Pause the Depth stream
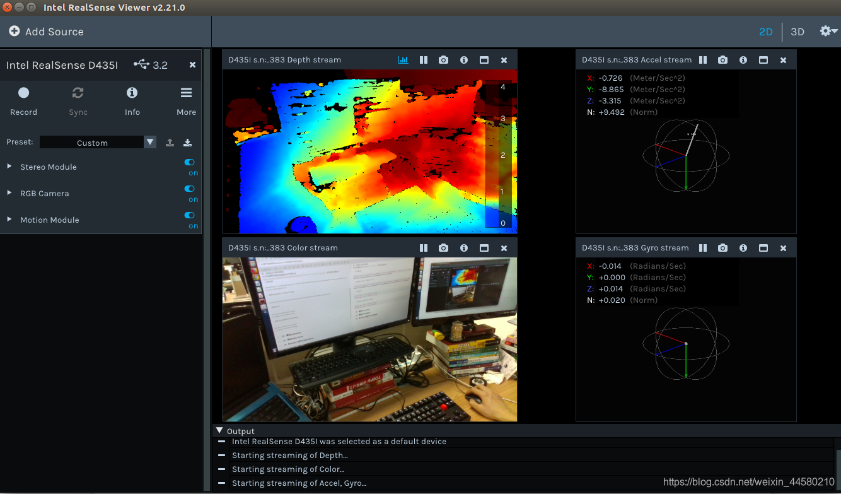Screen dimensions: 841x494 point(424,60)
